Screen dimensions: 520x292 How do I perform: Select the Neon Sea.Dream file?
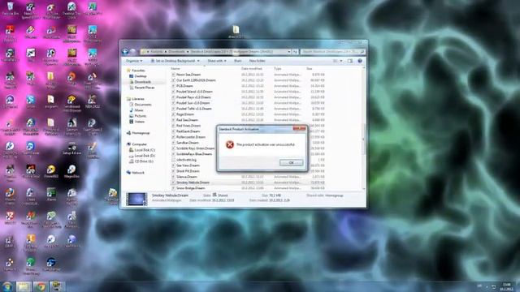click(x=188, y=75)
